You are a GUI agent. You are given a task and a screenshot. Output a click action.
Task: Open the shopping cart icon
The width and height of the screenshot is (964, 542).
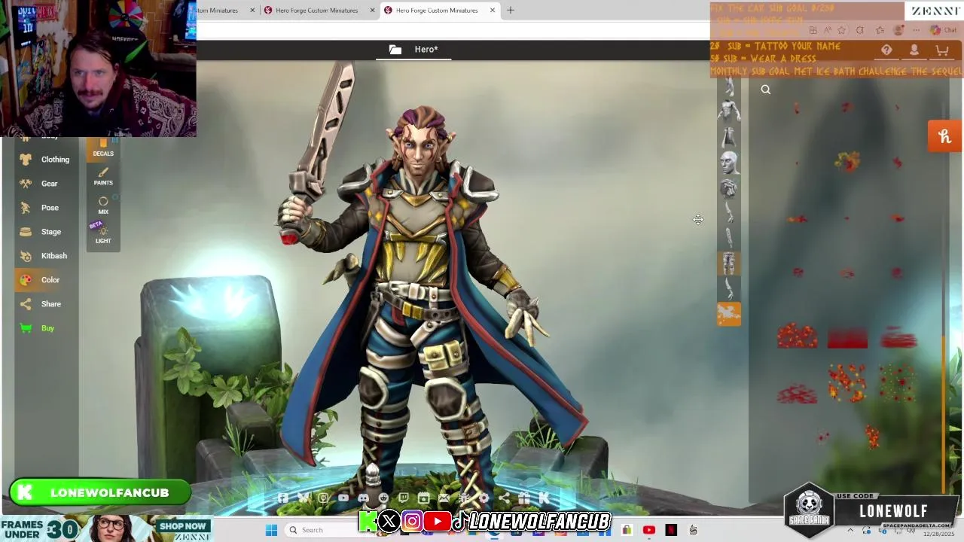click(942, 50)
